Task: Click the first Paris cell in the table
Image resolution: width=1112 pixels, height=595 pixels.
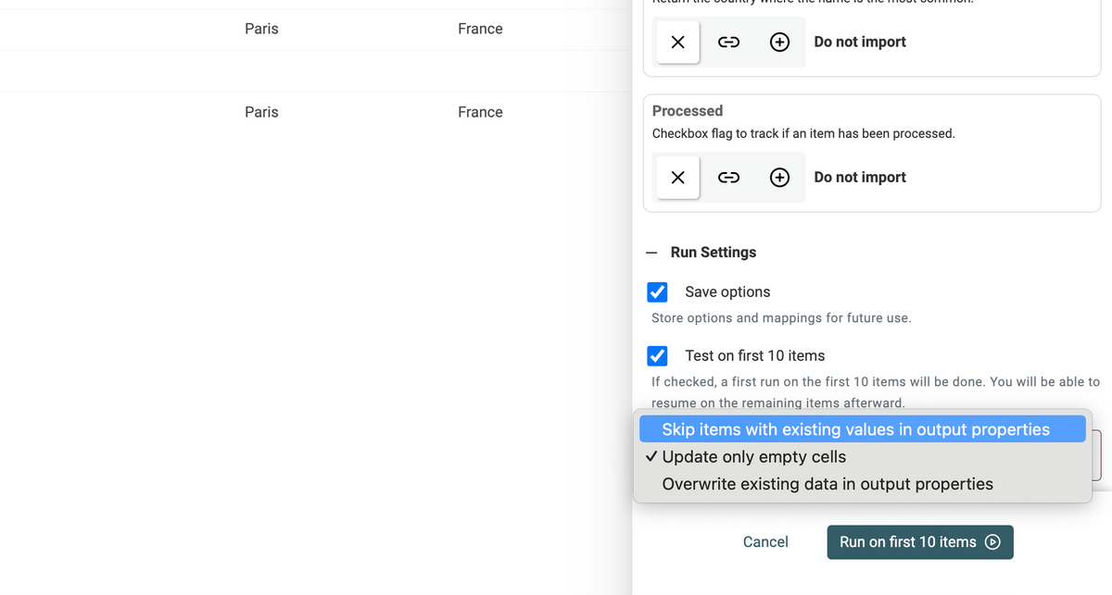Action: [x=261, y=29]
